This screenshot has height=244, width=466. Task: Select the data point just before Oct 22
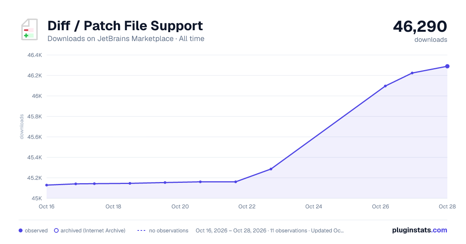pyautogui.click(x=236, y=182)
